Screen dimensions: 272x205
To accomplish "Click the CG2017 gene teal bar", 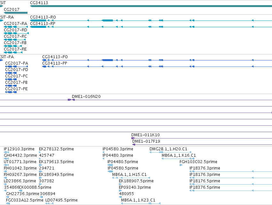I will pyautogui.click(x=16, y=13).
